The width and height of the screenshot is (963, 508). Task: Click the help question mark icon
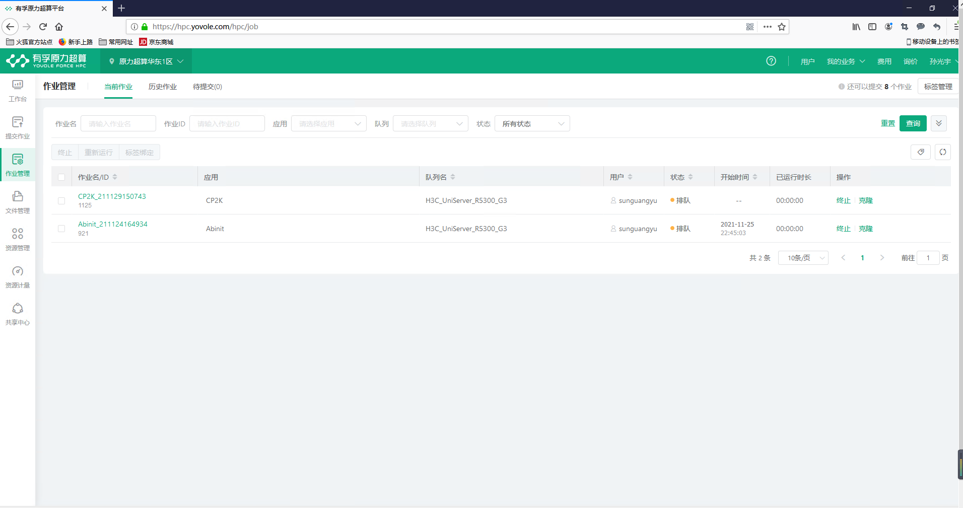click(x=771, y=61)
